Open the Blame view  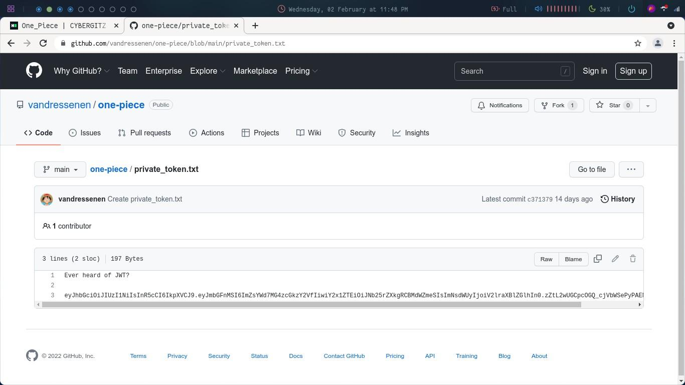click(573, 259)
